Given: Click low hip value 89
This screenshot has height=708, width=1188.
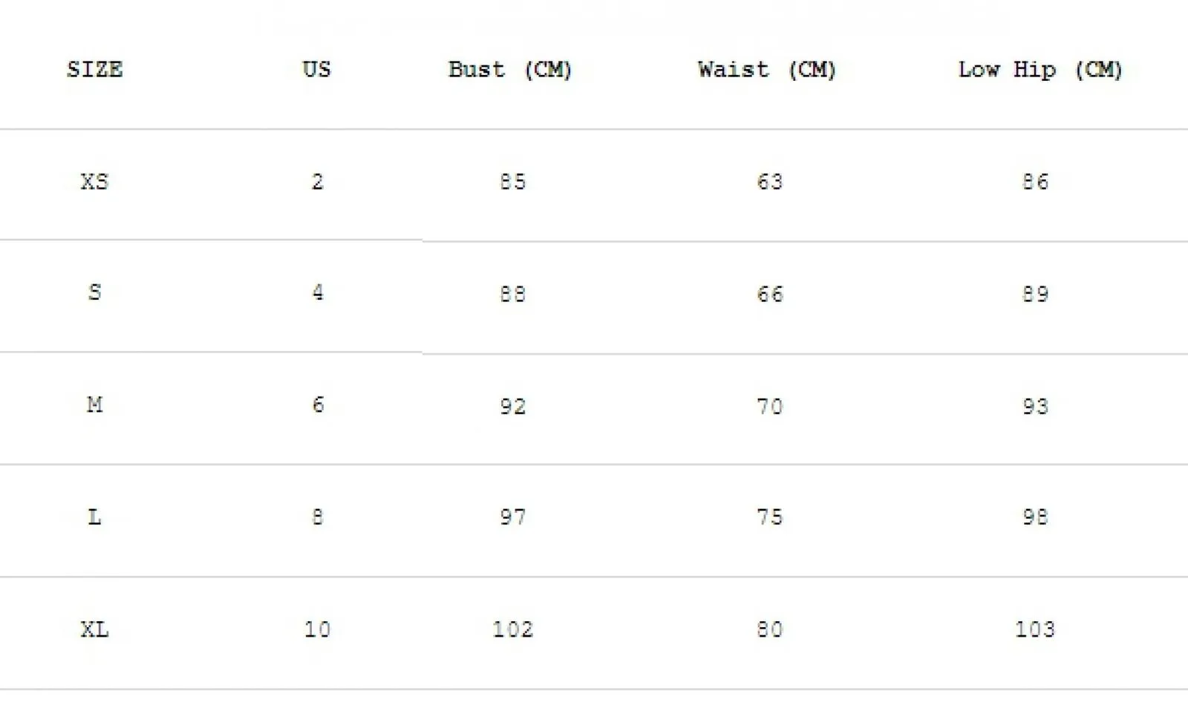Looking at the screenshot, I should click(x=1035, y=294).
